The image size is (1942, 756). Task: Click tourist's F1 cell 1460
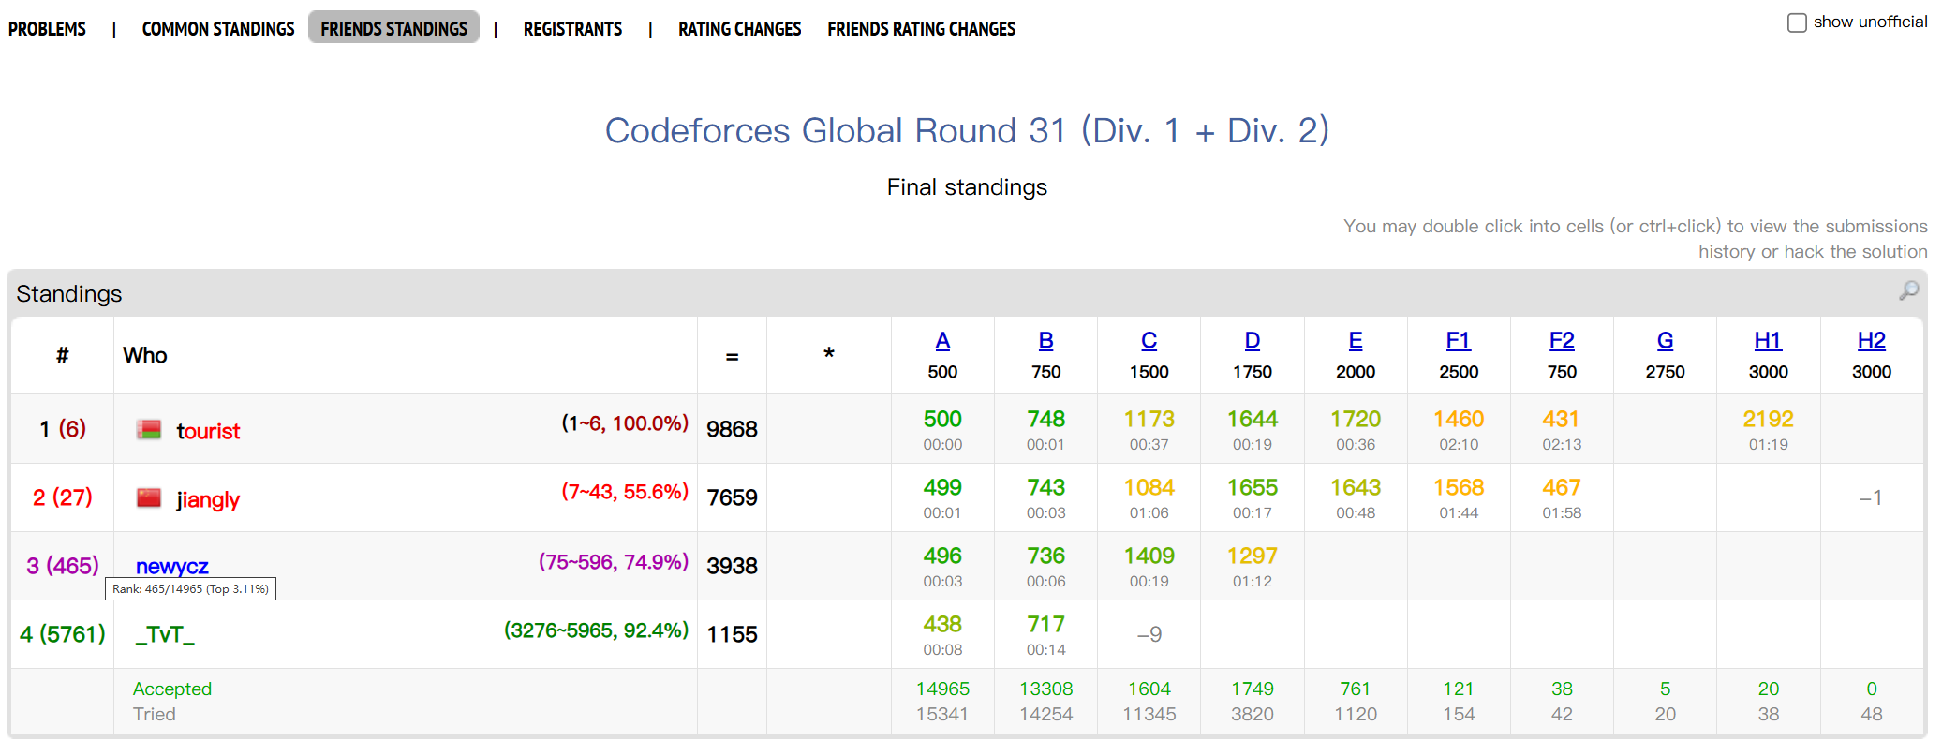[x=1459, y=429]
